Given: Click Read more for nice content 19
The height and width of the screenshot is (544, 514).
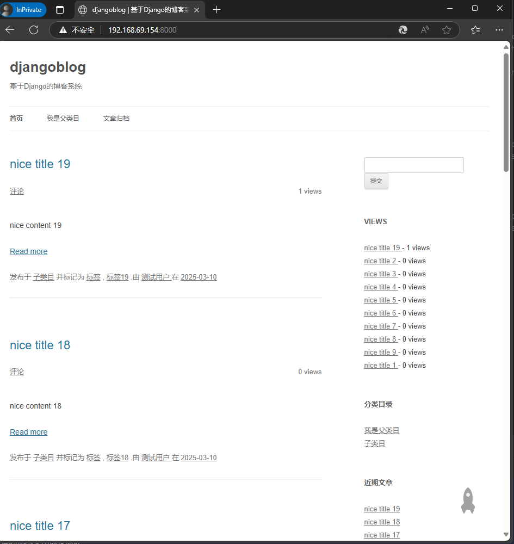Looking at the screenshot, I should (x=28, y=251).
